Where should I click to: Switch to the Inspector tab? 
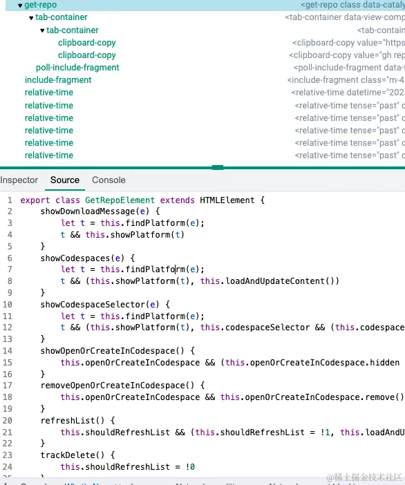pos(19,180)
